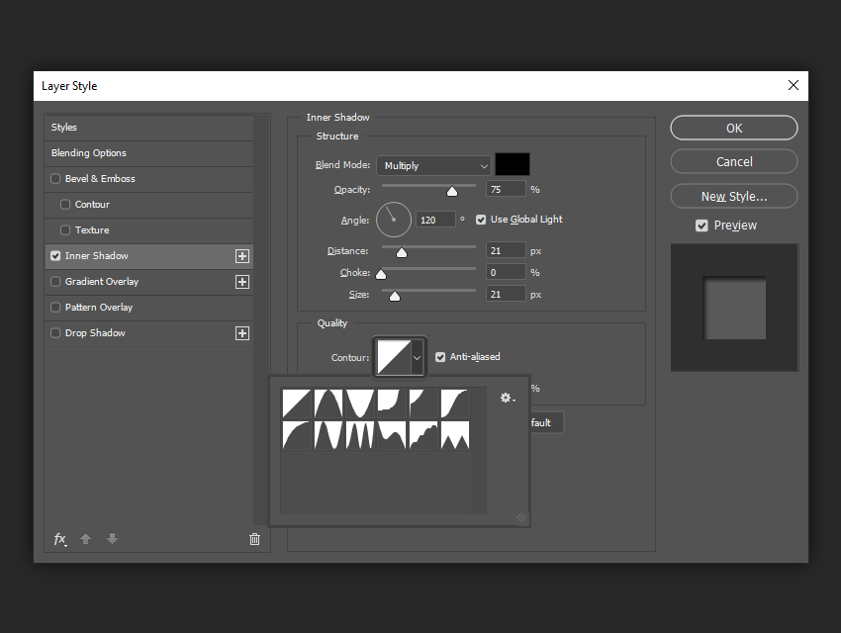Open the Contour preset picker arrow
Image resolution: width=841 pixels, height=633 pixels.
[419, 357]
